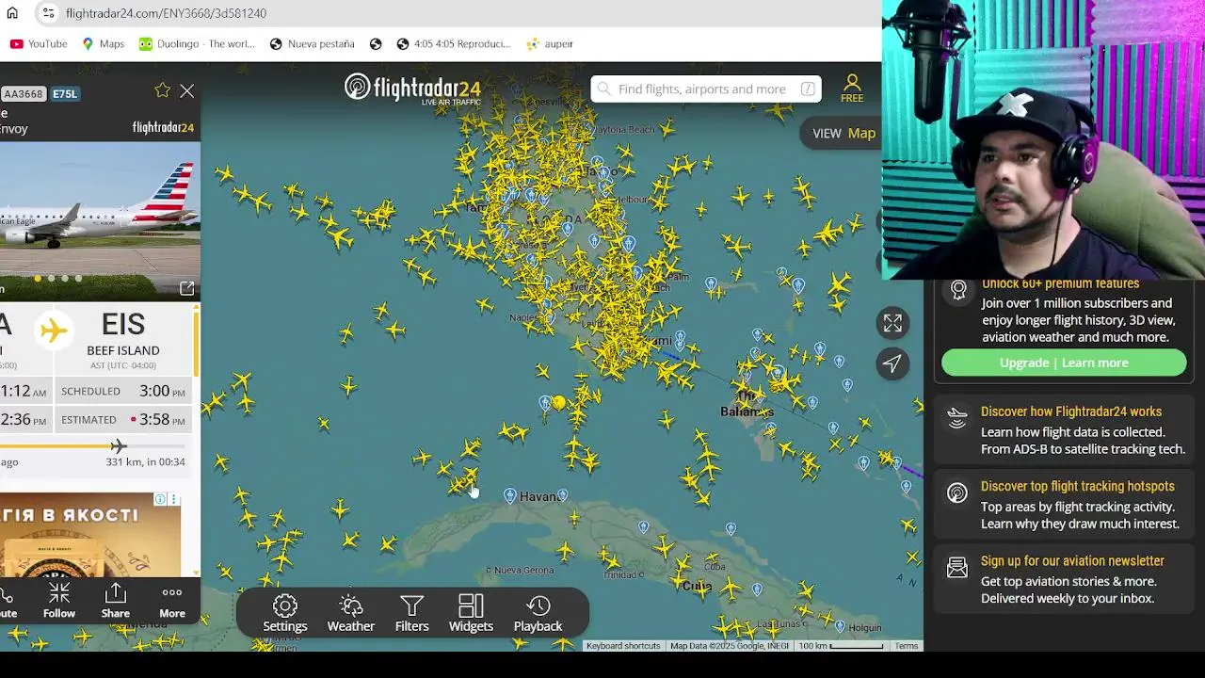This screenshot has width=1205, height=678.
Task: Click the newsletter envelope icon
Action: click(x=957, y=567)
